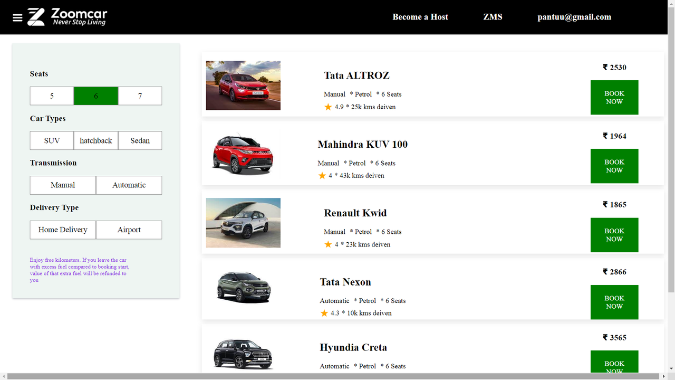Filter by Sedan car type
This screenshot has width=675, height=380.
[140, 140]
